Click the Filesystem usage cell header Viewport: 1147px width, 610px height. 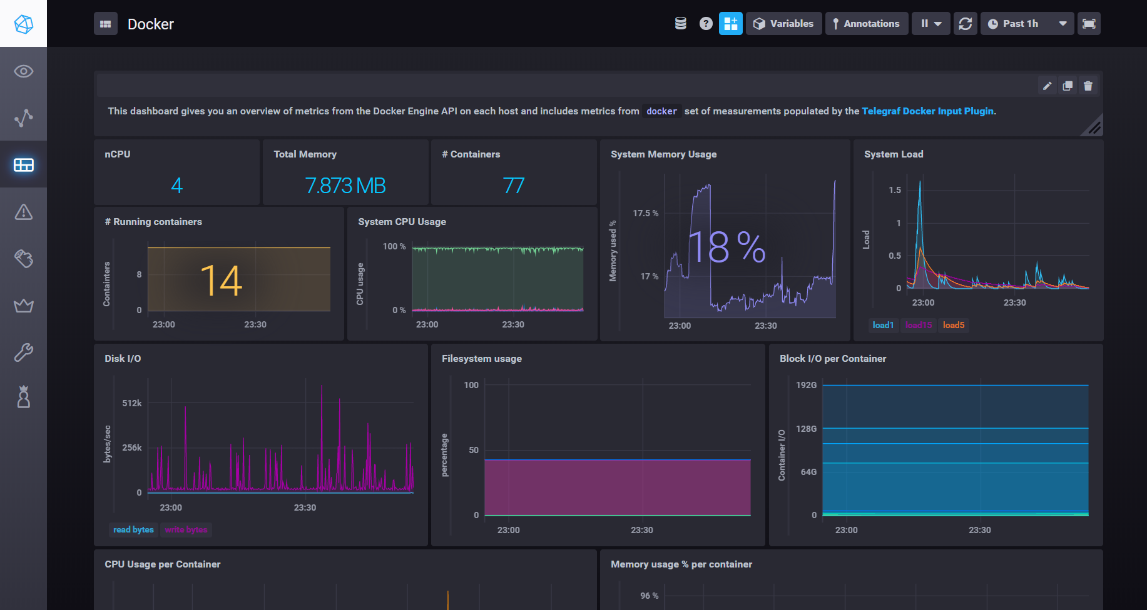click(481, 359)
